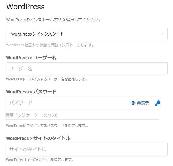Click 'WordPressにログインするパスワードを指定します。' hint
This screenshot has width=173, height=166.
[46, 126]
